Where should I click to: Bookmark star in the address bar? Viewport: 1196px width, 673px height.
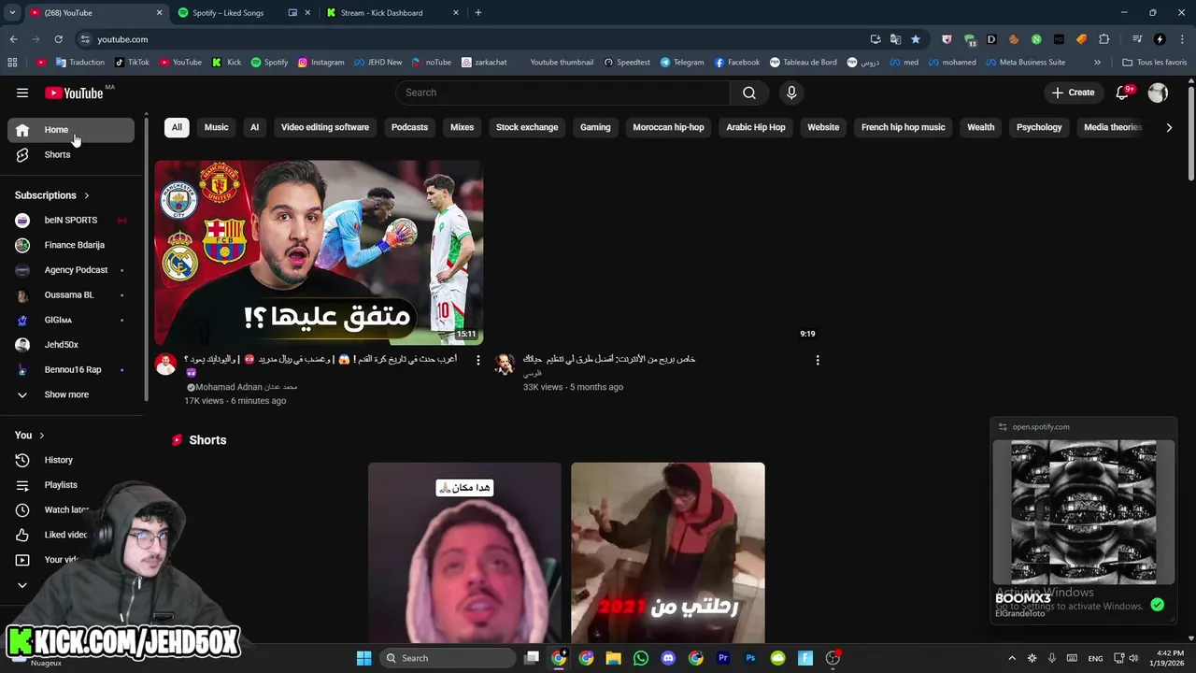point(916,39)
